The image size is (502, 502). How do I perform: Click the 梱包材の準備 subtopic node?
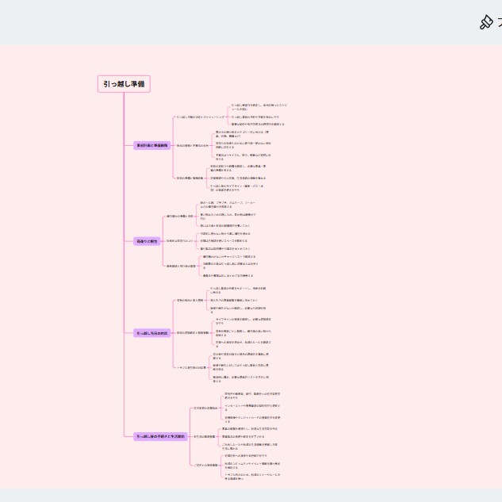(x=179, y=217)
